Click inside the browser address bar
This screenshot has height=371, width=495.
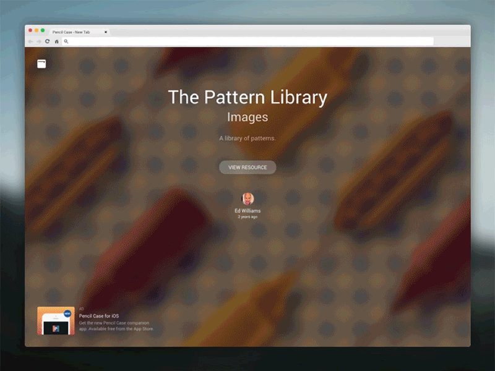pyautogui.click(x=247, y=41)
